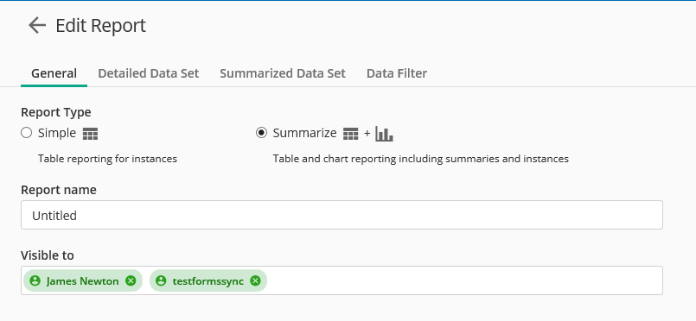696x321 pixels.
Task: Select the General tab
Action: point(54,73)
